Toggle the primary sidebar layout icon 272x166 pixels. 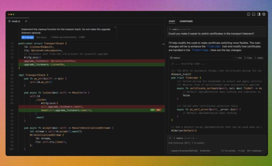tap(248, 14)
